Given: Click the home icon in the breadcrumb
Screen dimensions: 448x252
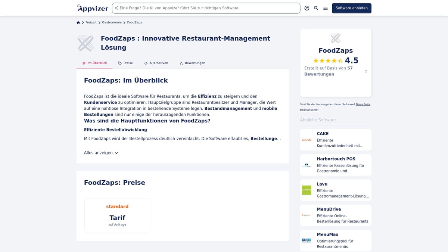Looking at the screenshot, I should coord(78,22).
